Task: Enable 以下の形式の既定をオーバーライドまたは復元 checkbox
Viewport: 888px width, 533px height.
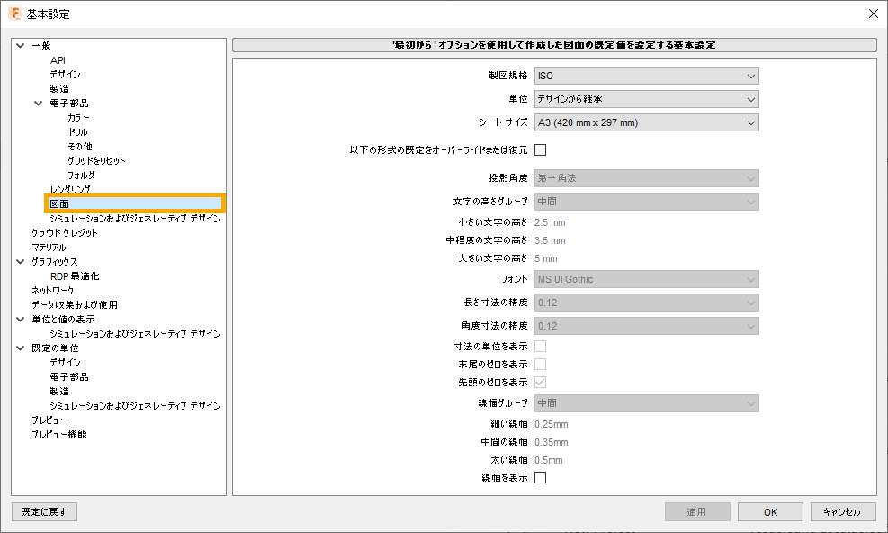Action: (x=541, y=149)
